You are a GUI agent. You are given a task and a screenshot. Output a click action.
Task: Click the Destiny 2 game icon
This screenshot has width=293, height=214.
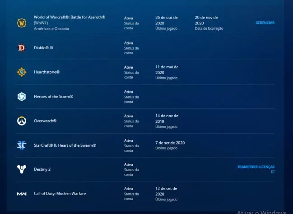(x=22, y=169)
